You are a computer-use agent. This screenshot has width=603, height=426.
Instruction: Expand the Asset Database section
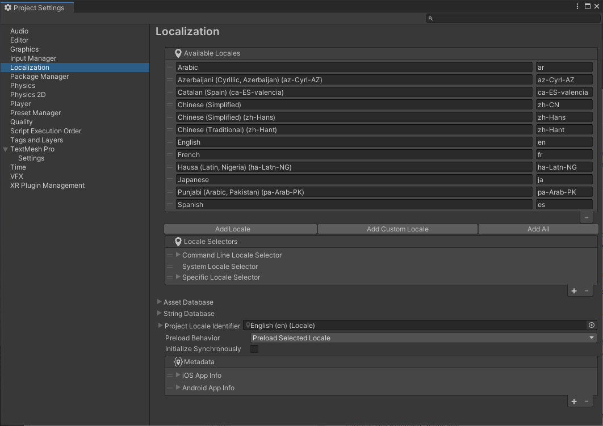tap(160, 302)
